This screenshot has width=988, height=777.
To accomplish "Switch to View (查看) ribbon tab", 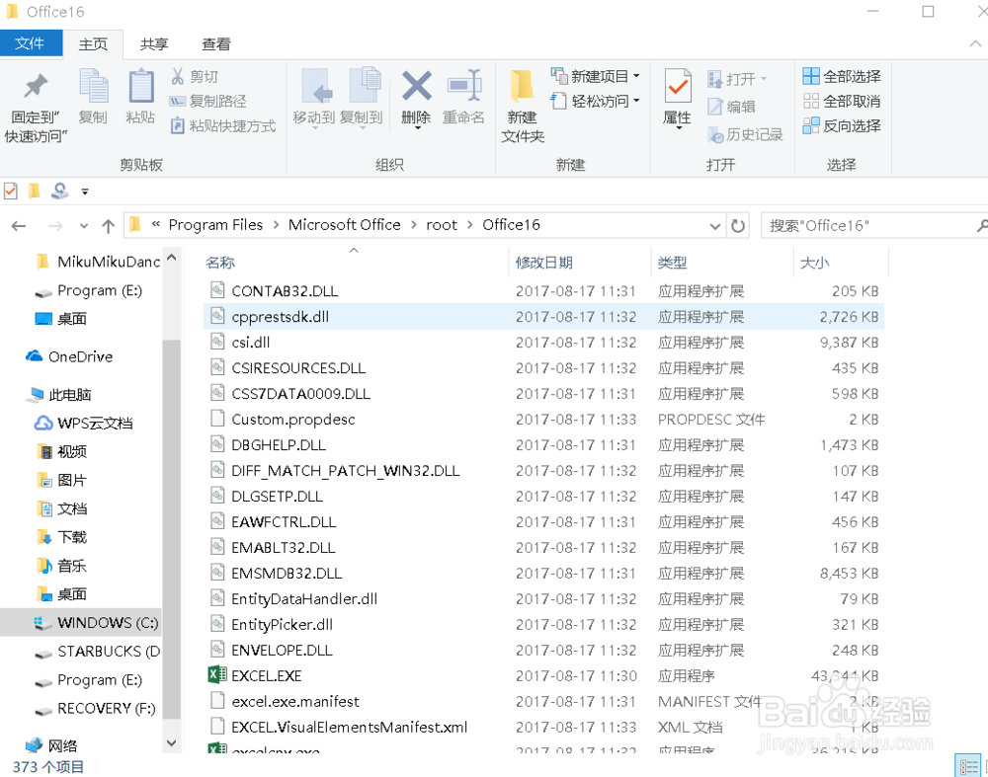I will pyautogui.click(x=216, y=44).
